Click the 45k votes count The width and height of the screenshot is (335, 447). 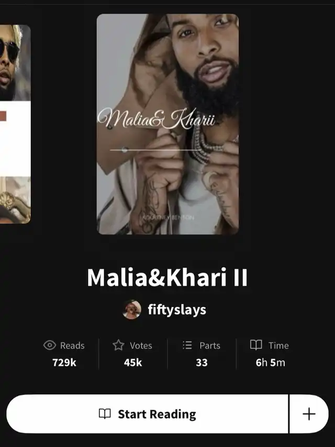coord(133,363)
